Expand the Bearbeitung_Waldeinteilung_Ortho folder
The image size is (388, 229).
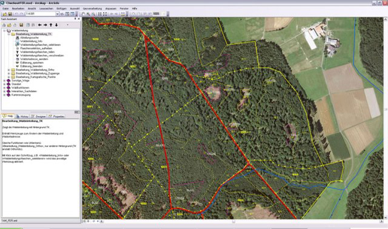tap(8, 70)
